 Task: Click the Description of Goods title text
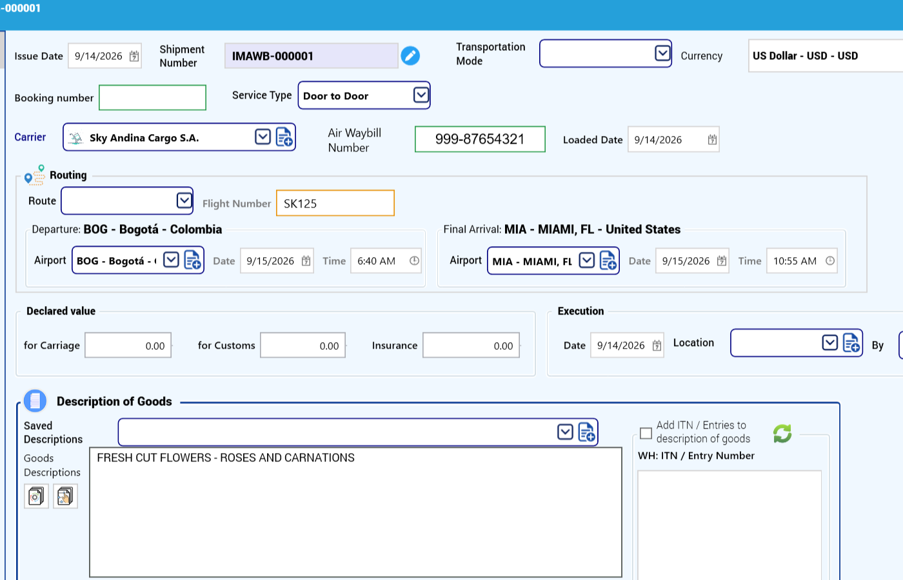click(x=114, y=401)
